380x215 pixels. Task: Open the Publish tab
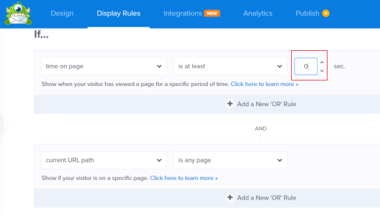(307, 13)
